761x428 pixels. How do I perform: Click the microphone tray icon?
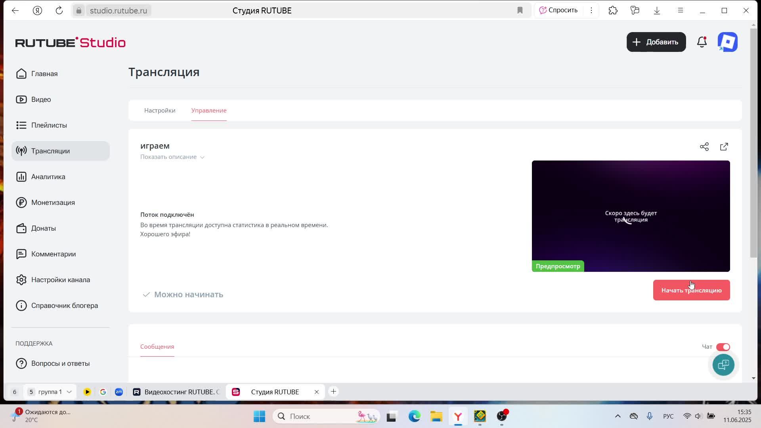pyautogui.click(x=649, y=416)
